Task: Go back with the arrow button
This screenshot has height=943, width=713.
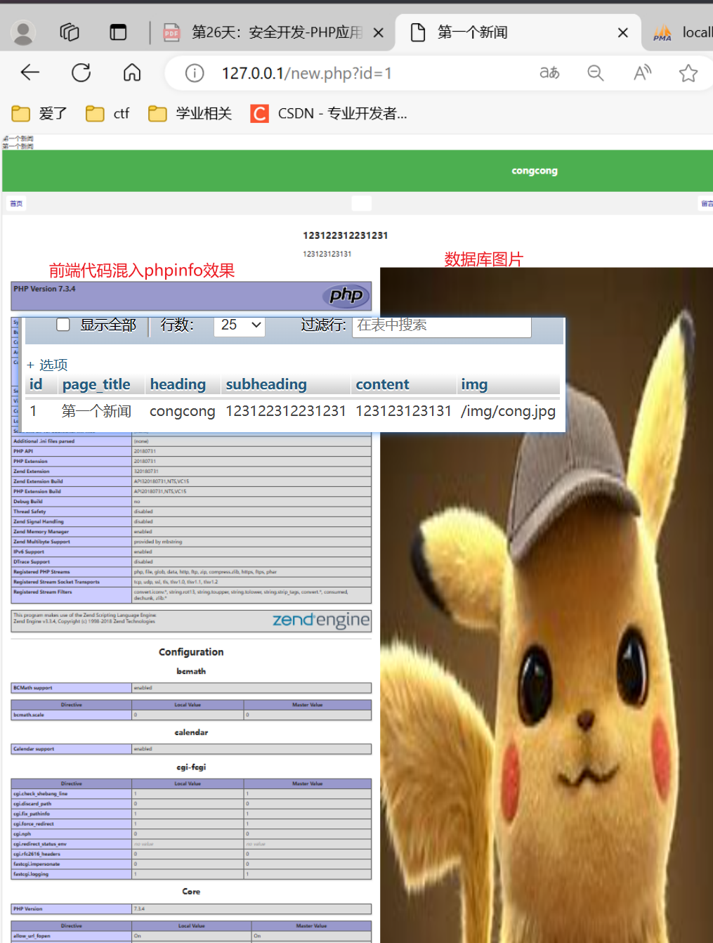Action: [30, 72]
